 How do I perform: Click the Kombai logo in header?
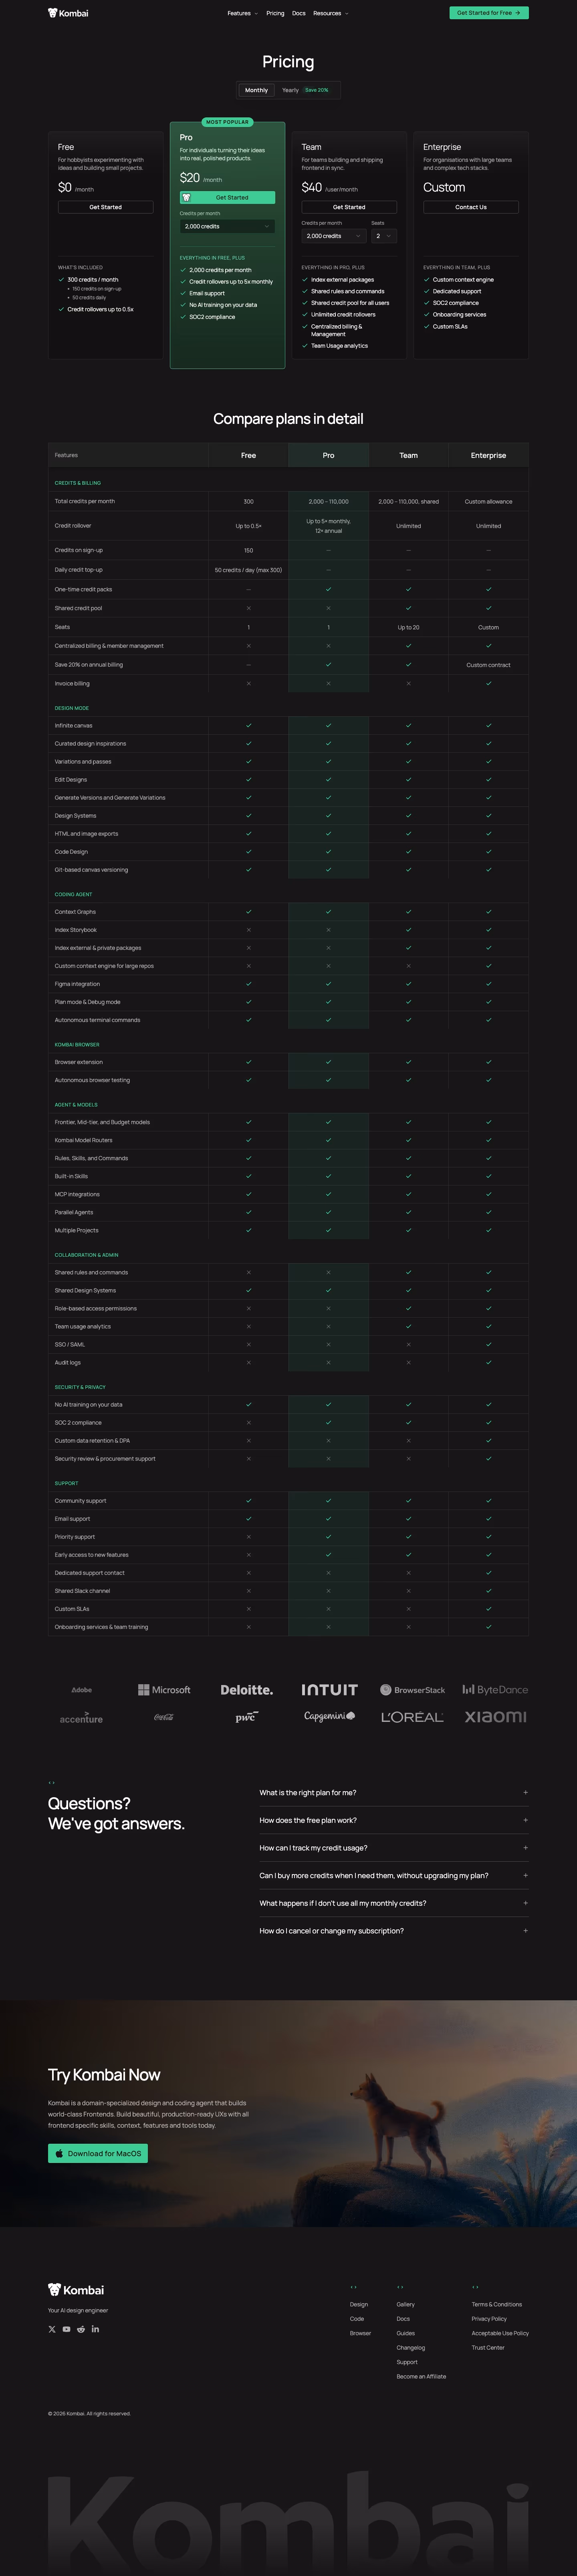click(68, 13)
